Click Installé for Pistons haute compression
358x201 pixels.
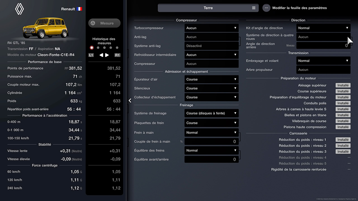coord(343,127)
